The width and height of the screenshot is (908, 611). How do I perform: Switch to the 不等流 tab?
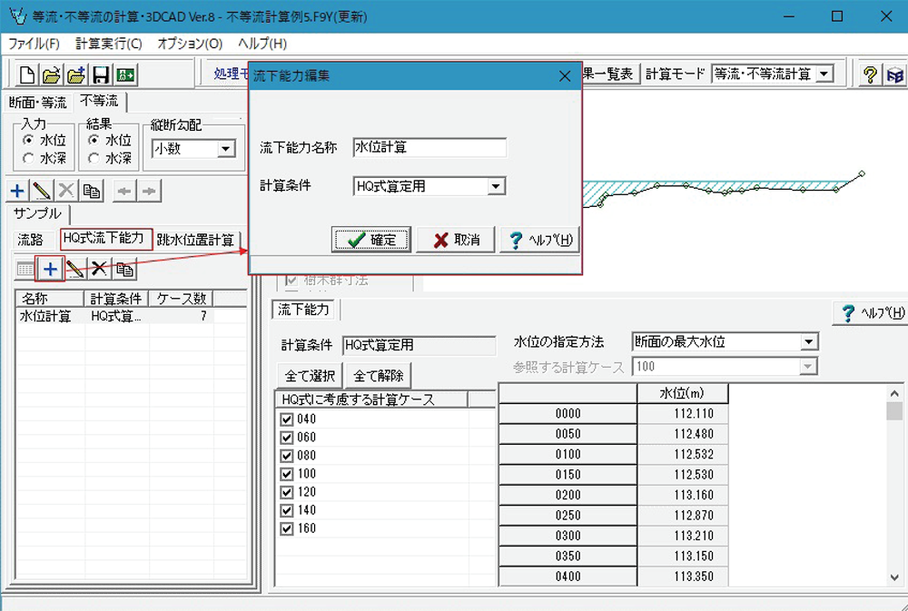point(99,101)
